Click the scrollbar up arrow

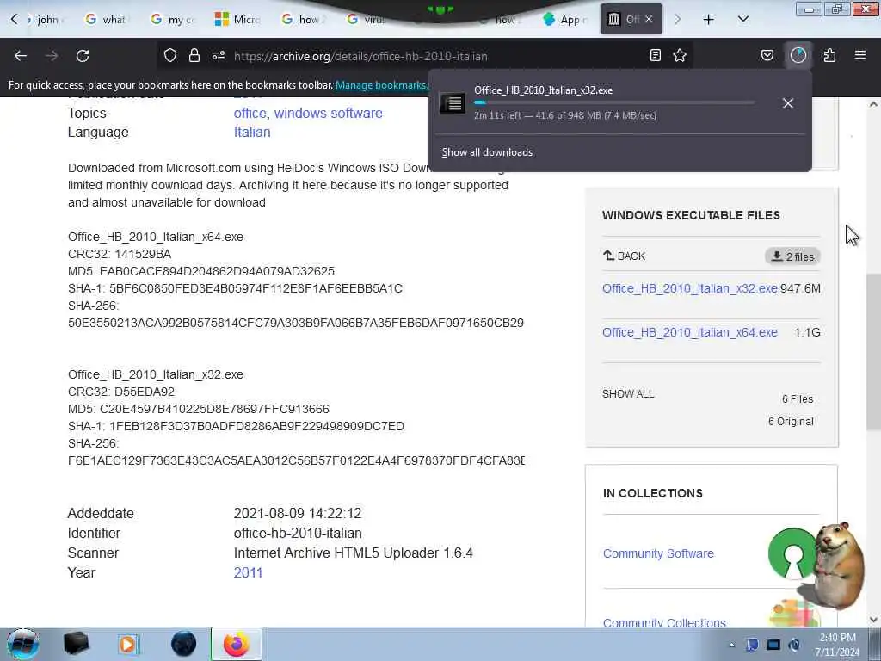coord(873,104)
